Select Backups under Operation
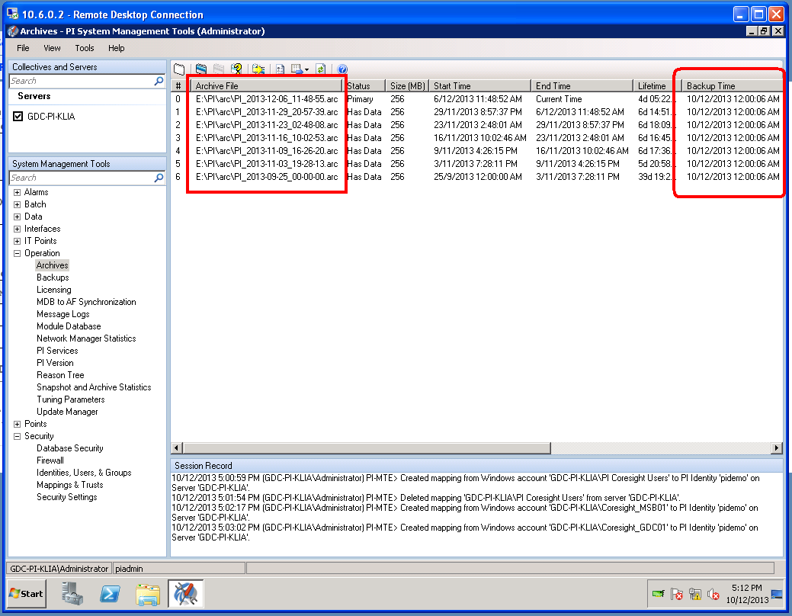 52,277
